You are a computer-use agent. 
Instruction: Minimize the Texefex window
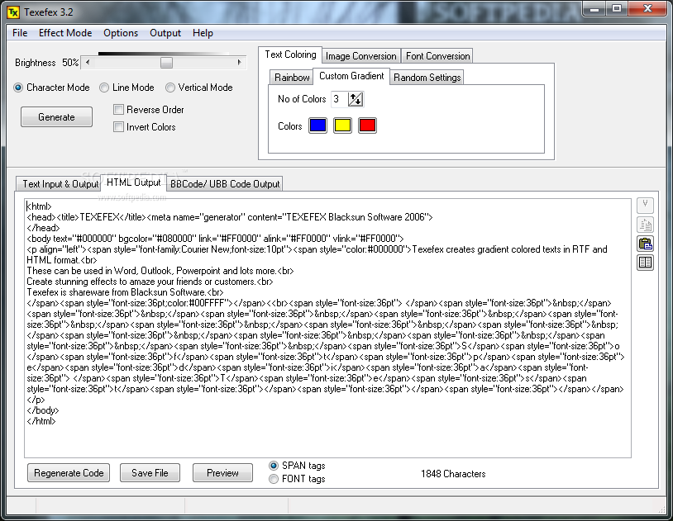click(x=594, y=9)
